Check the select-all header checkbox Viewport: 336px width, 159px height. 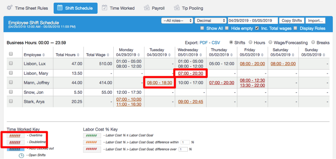pos(11,54)
